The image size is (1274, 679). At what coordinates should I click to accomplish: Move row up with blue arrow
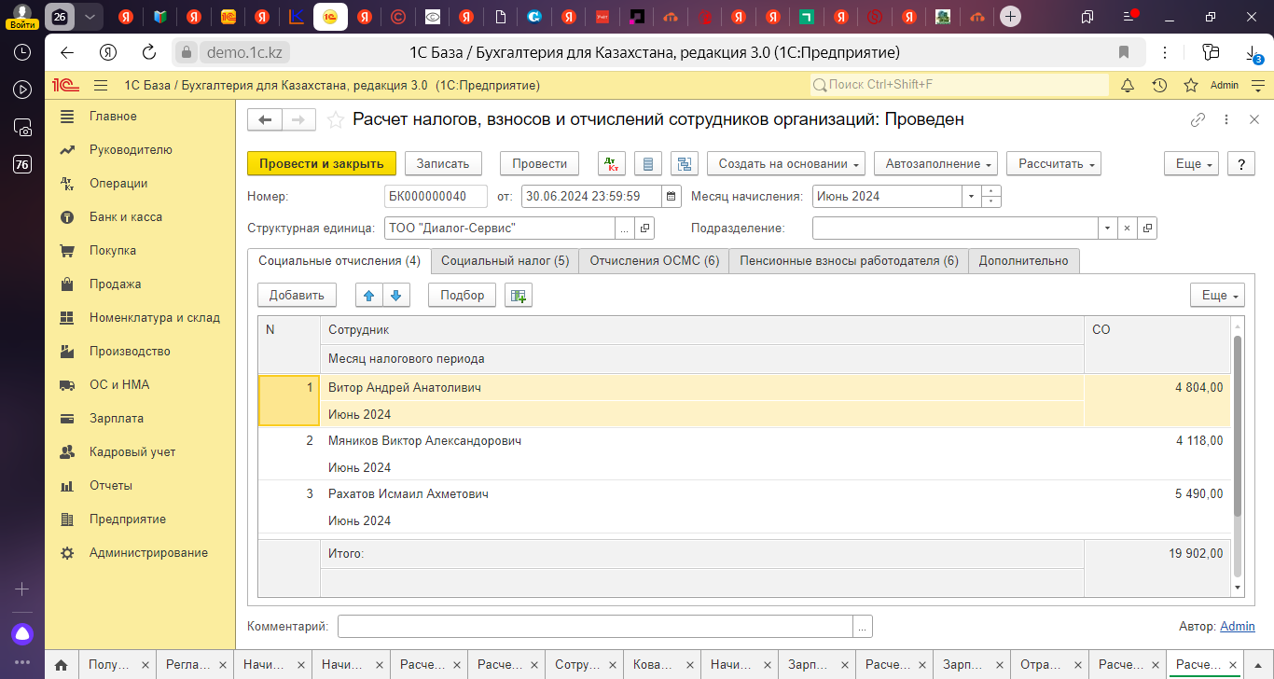pos(369,296)
